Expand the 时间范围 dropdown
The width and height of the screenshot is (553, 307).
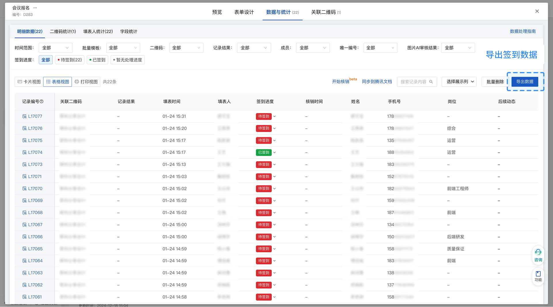click(x=55, y=48)
